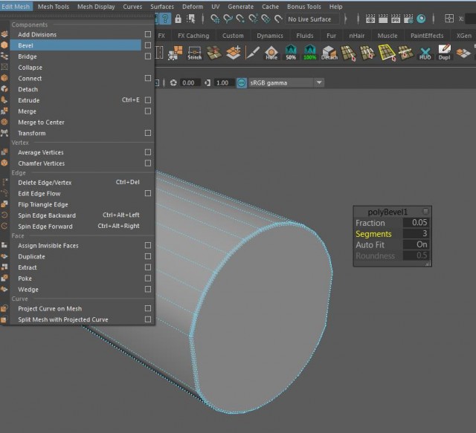
Task: Click the gamma value field 1.00
Action: tap(224, 82)
